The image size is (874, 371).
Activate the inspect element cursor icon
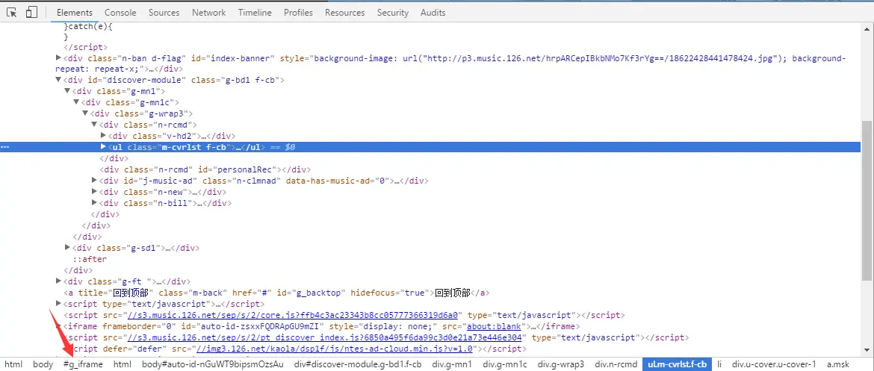pos(13,12)
